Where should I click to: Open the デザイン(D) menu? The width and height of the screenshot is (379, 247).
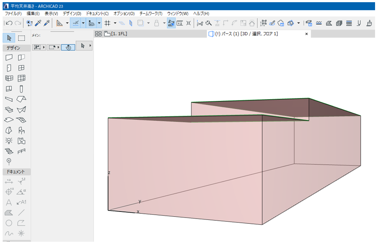point(72,14)
